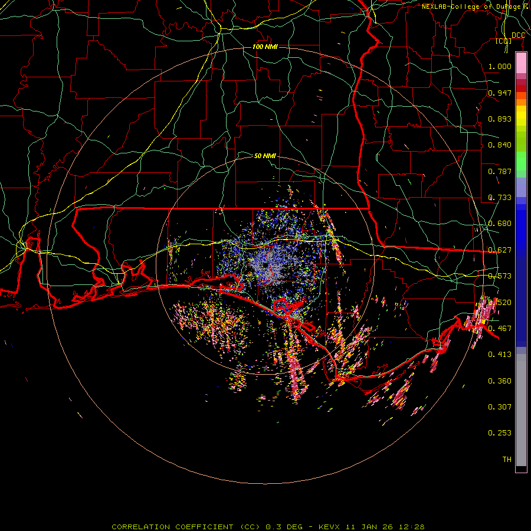
Task: Click the 100 NMI range ring label
Action: pos(265,47)
